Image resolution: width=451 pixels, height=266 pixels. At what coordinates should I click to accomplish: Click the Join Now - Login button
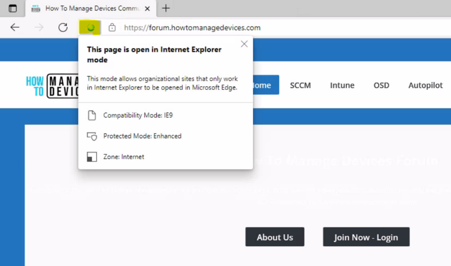click(x=366, y=237)
